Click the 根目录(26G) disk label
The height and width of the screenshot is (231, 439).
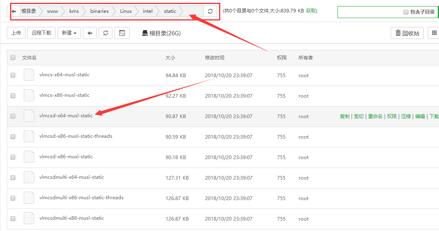[x=165, y=33]
